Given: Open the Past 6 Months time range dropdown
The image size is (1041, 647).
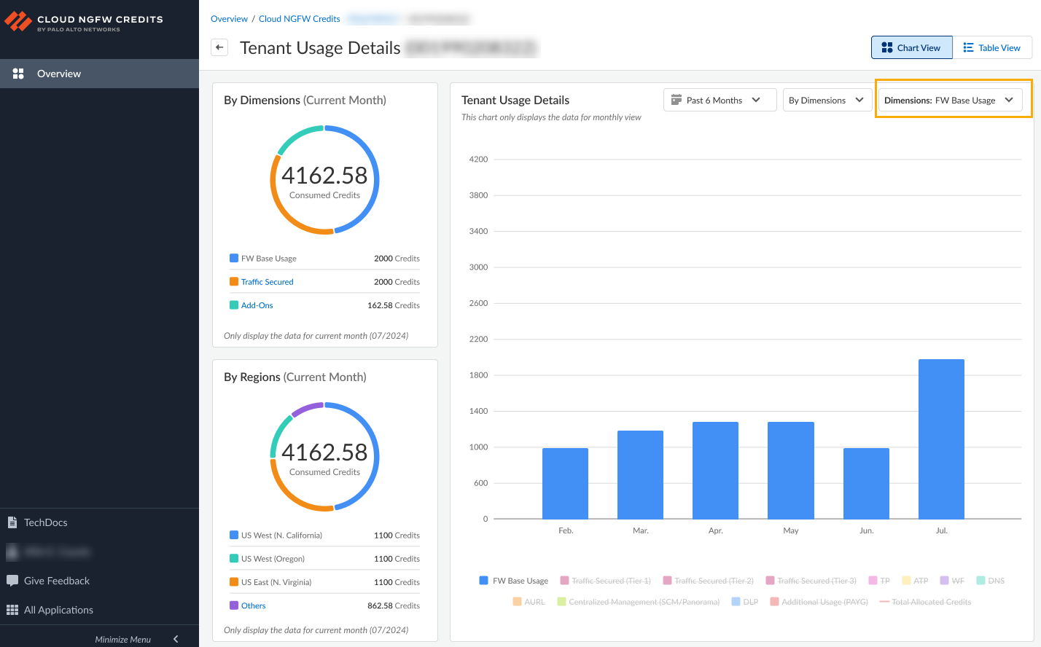Looking at the screenshot, I should pos(720,100).
